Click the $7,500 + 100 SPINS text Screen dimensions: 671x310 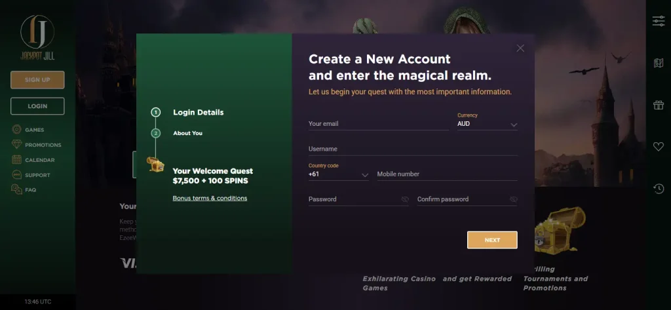(210, 181)
